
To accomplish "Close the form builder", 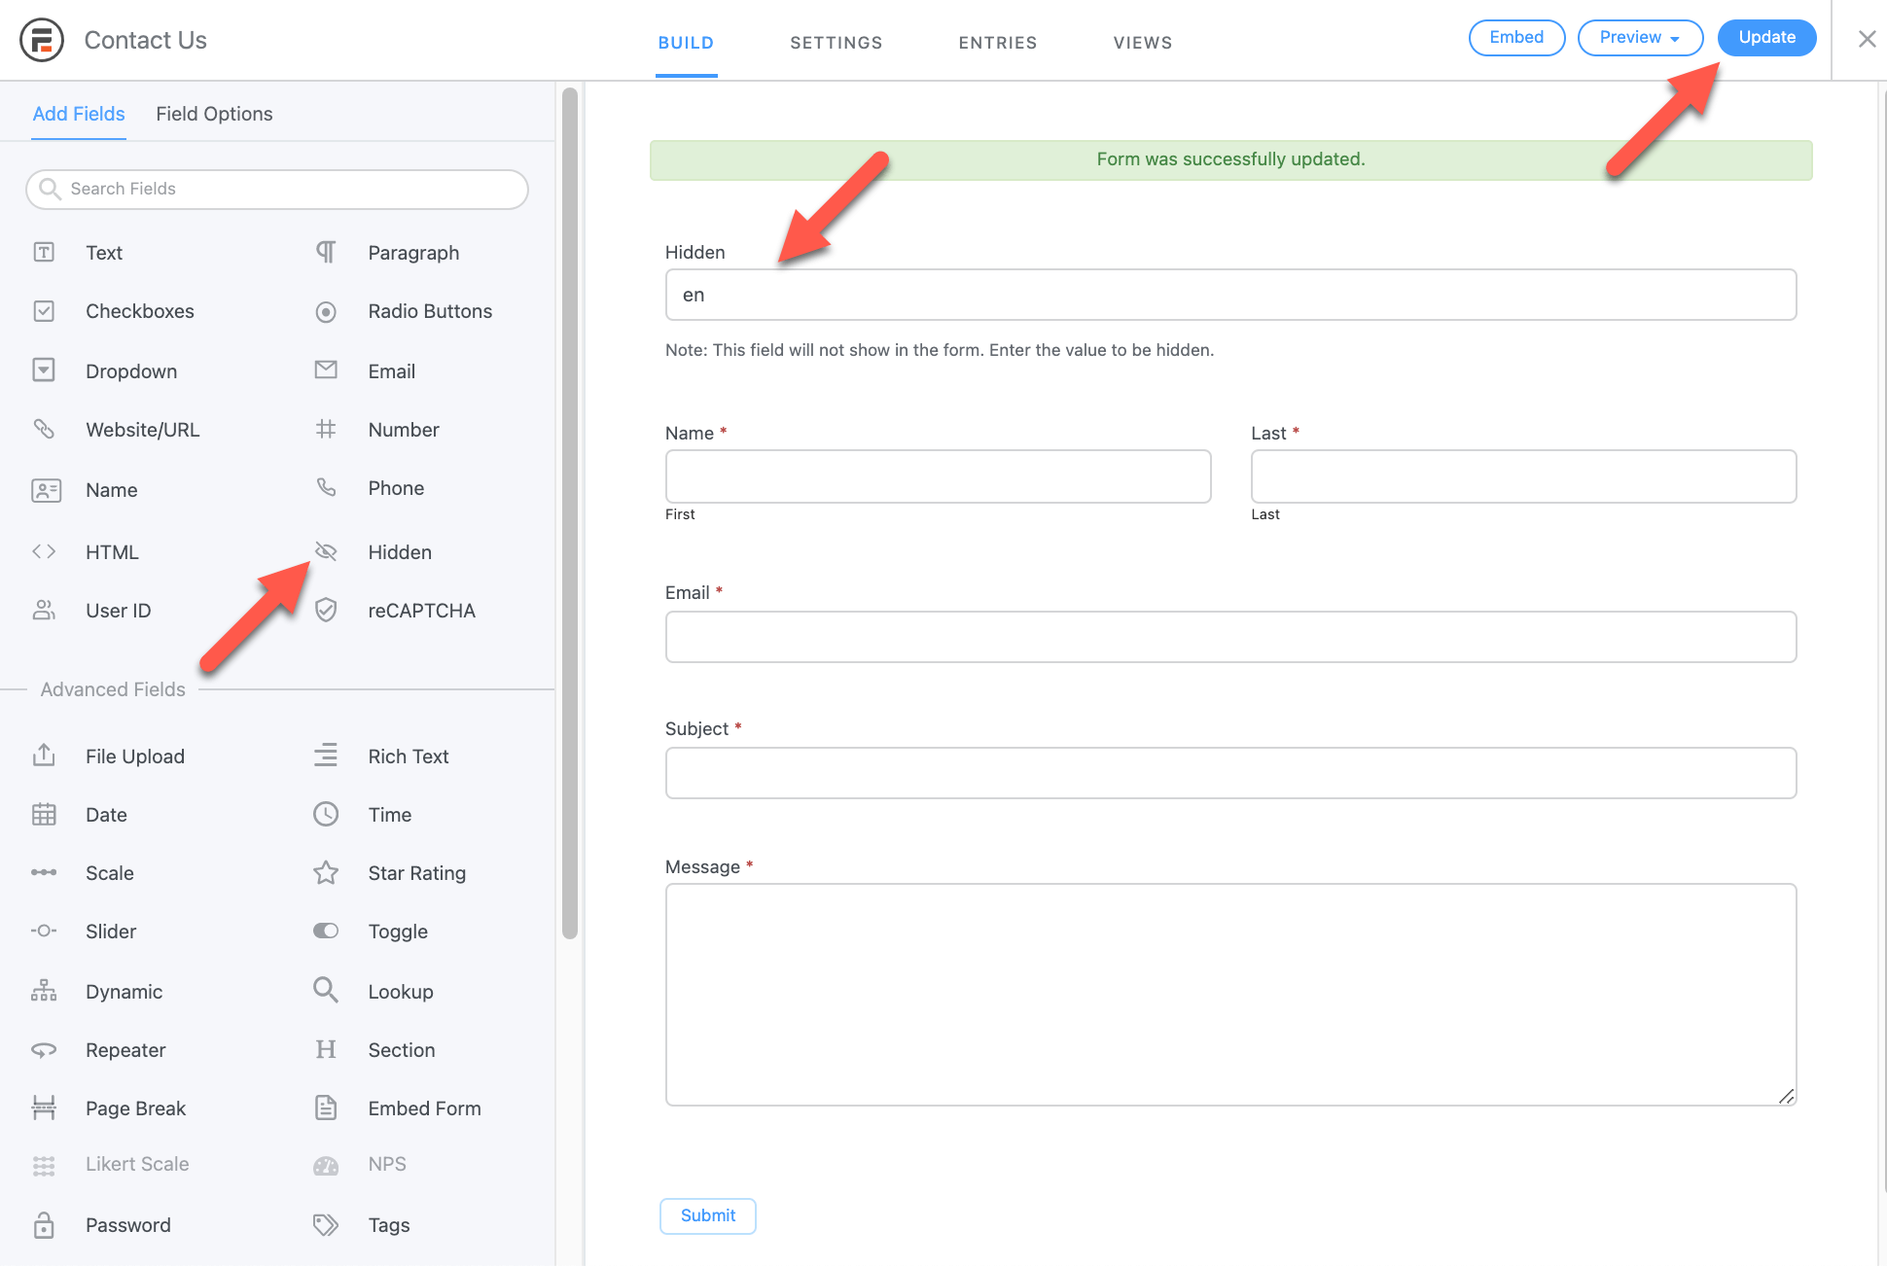I will coord(1867,39).
